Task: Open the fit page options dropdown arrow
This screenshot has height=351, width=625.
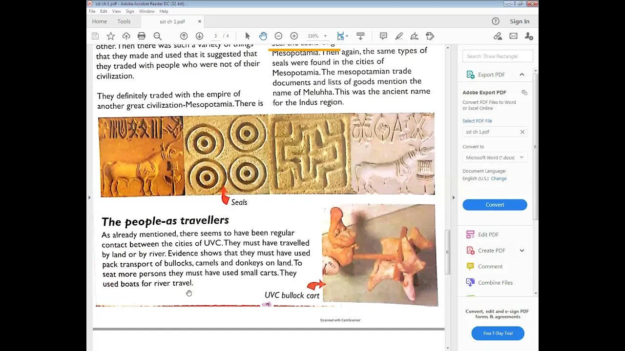Action: 347,36
